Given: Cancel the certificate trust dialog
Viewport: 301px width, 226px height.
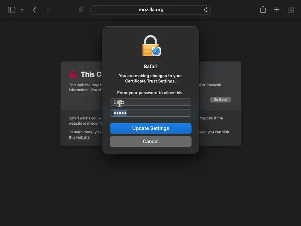Looking at the screenshot, I should pos(150,142).
